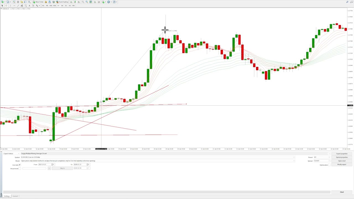The image size is (354, 199).
Task: Open the Data Window crosshair icon
Action: pos(18,2)
